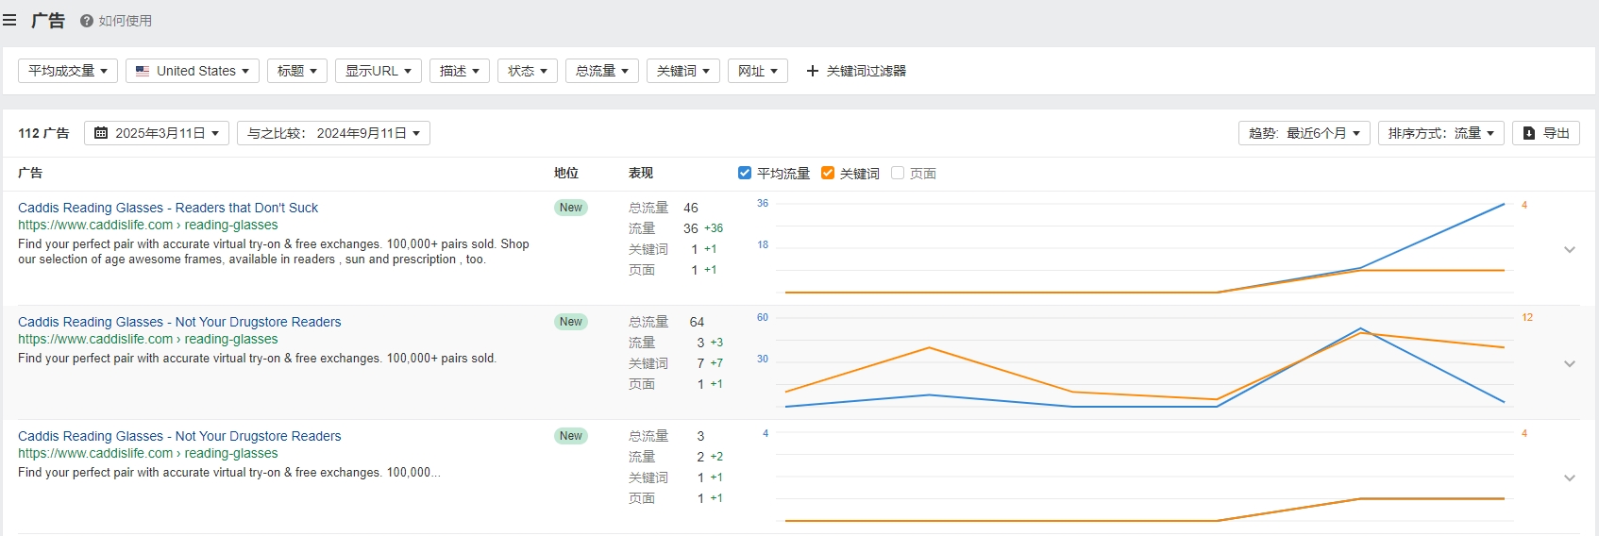Screen dimensions: 1599x536
Task: Open the 关键词 filter dropdown
Action: point(683,71)
